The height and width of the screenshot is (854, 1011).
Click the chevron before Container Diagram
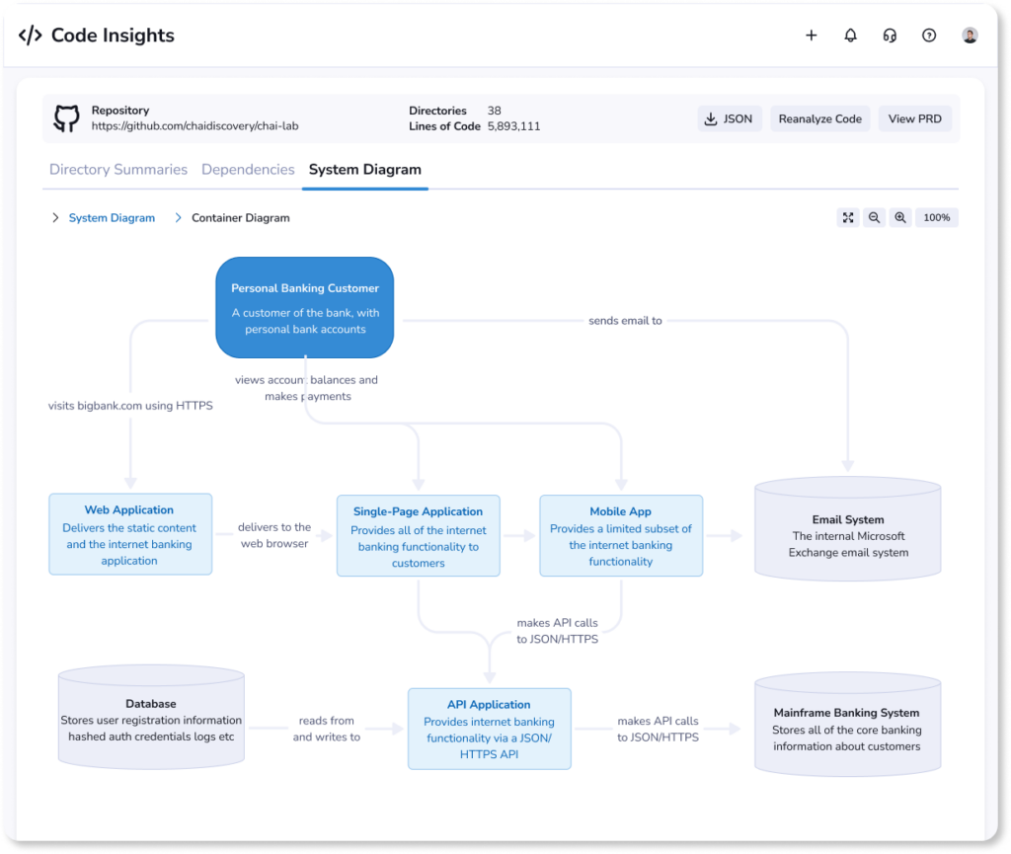pyautogui.click(x=178, y=218)
